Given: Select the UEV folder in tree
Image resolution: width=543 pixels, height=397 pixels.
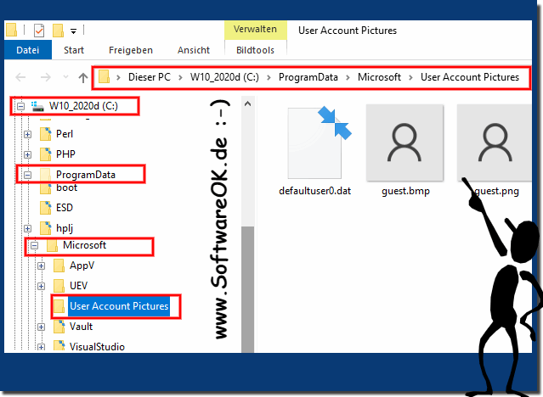Looking at the screenshot, I should point(79,286).
